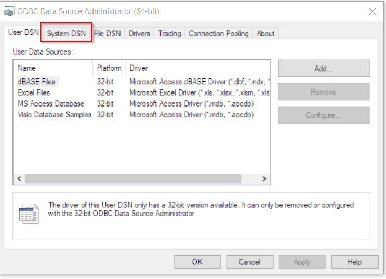Viewport: 386px width, 279px height.
Task: Click the OK button
Action: click(x=197, y=262)
